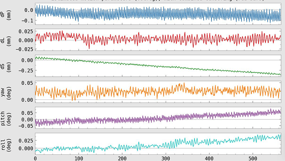This screenshot has height=161, width=285.
Task: Select the 0.00 tick in yaw panel
Action: (x=27, y=100)
